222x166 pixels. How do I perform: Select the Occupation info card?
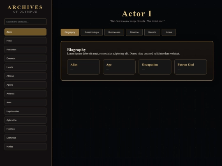tap(155, 67)
